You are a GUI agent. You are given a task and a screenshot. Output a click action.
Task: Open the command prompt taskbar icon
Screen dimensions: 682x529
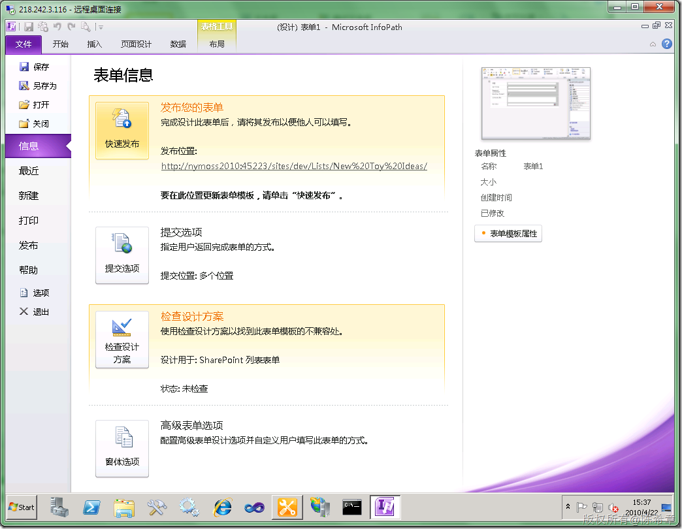click(x=352, y=507)
